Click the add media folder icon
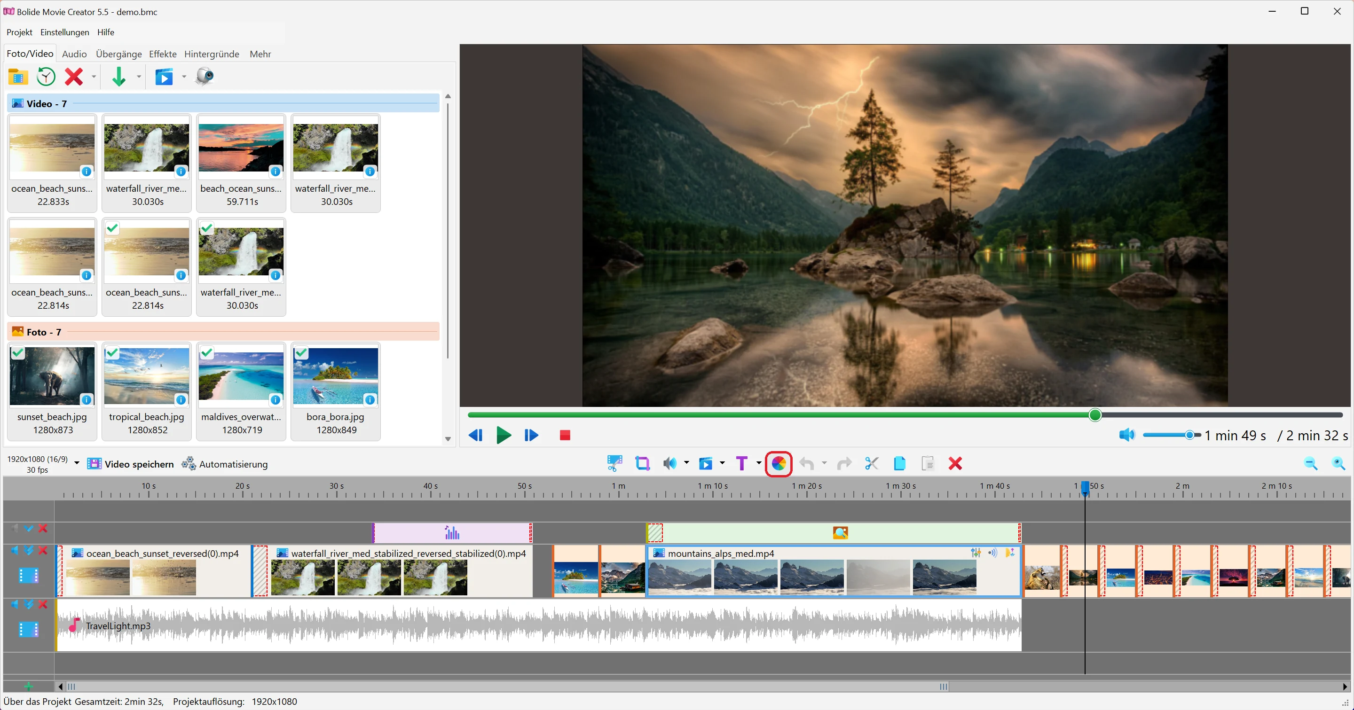The width and height of the screenshot is (1354, 710). [x=18, y=77]
